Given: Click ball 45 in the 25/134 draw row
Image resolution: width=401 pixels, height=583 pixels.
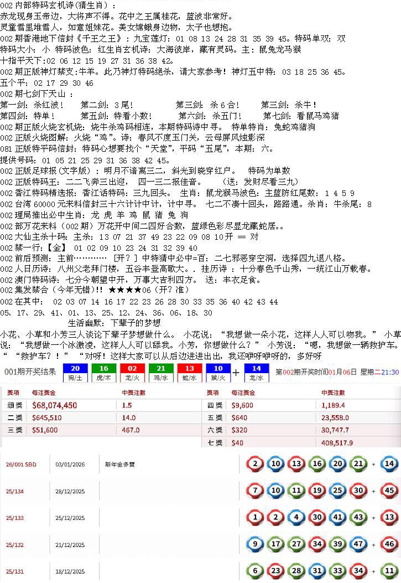Looking at the screenshot, I should 389,491.
